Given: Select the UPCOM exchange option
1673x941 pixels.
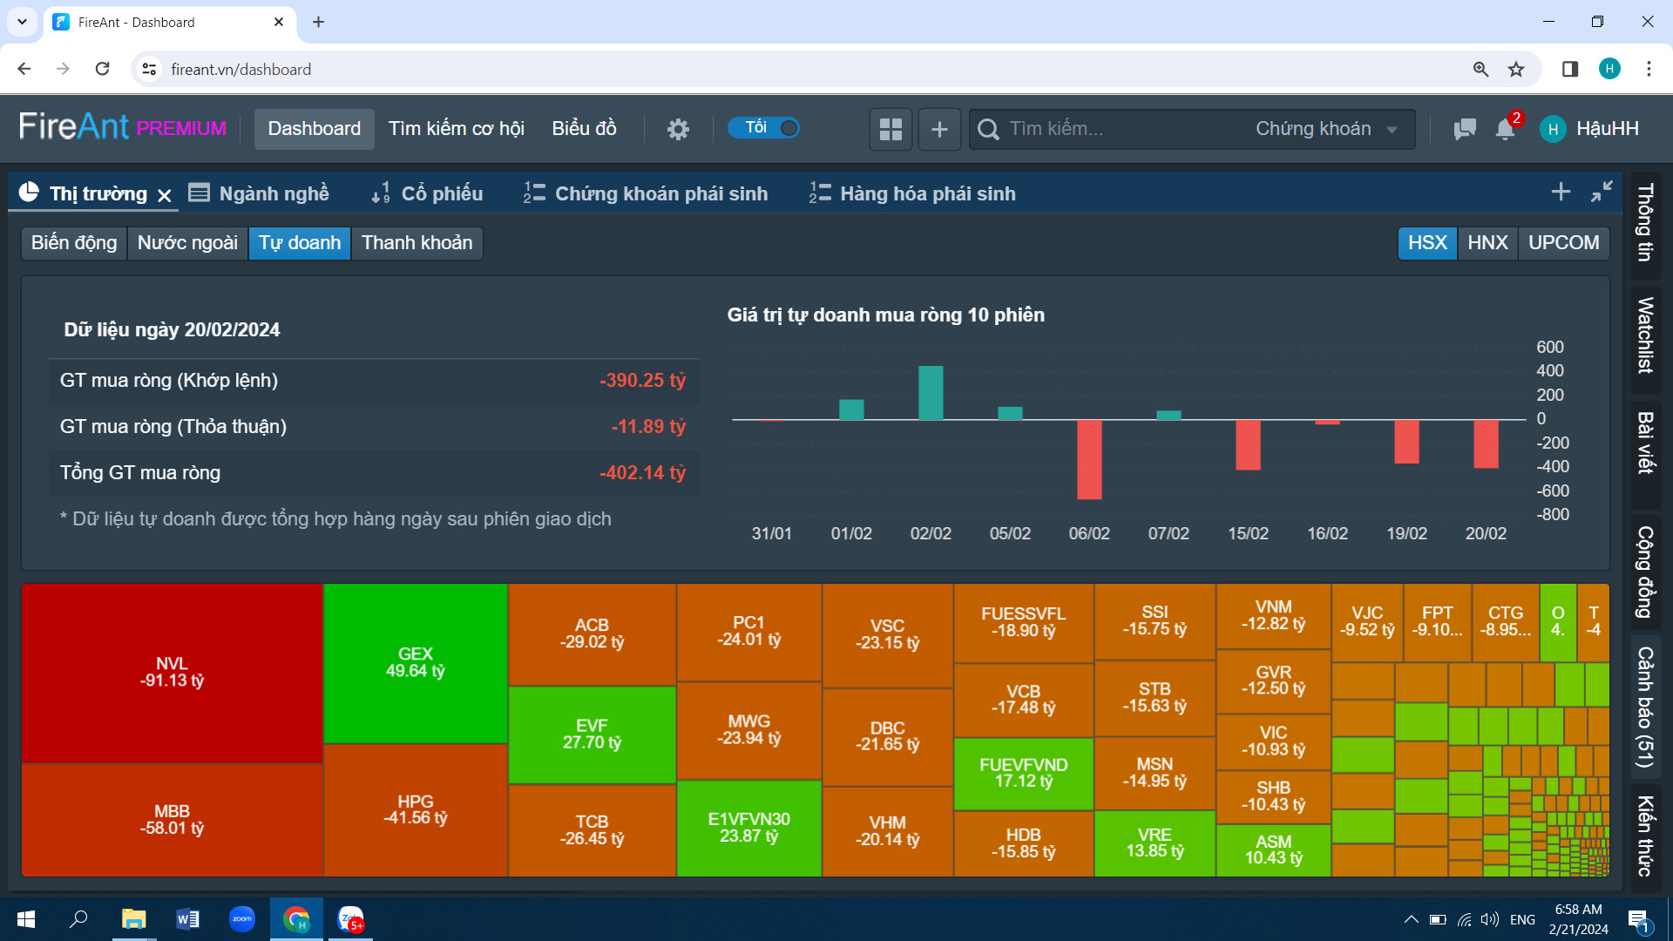Looking at the screenshot, I should coord(1563,242).
